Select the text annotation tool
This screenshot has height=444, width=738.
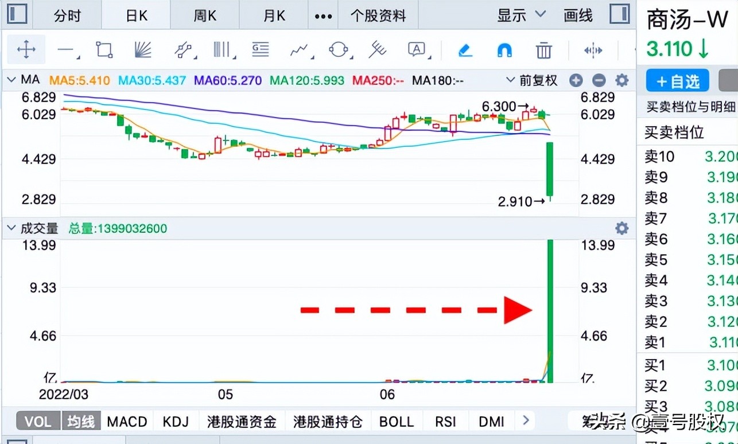point(416,50)
